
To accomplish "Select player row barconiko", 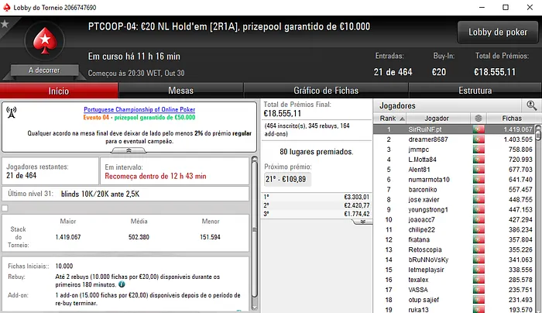I will click(455, 190).
